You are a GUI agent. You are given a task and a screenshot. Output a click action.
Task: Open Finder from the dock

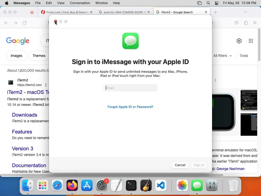pos(28,185)
